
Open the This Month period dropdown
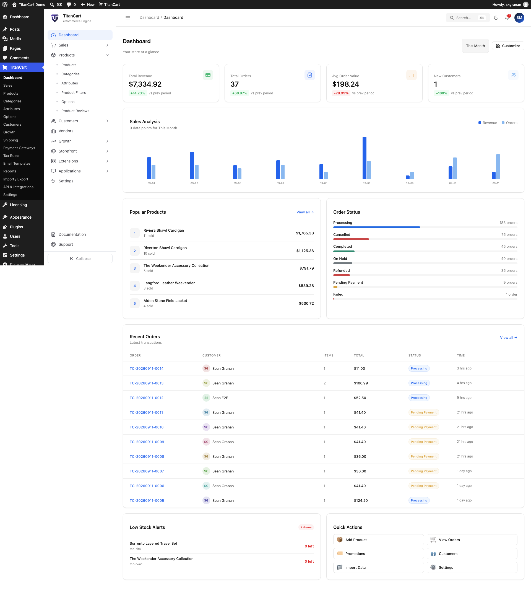(x=475, y=46)
